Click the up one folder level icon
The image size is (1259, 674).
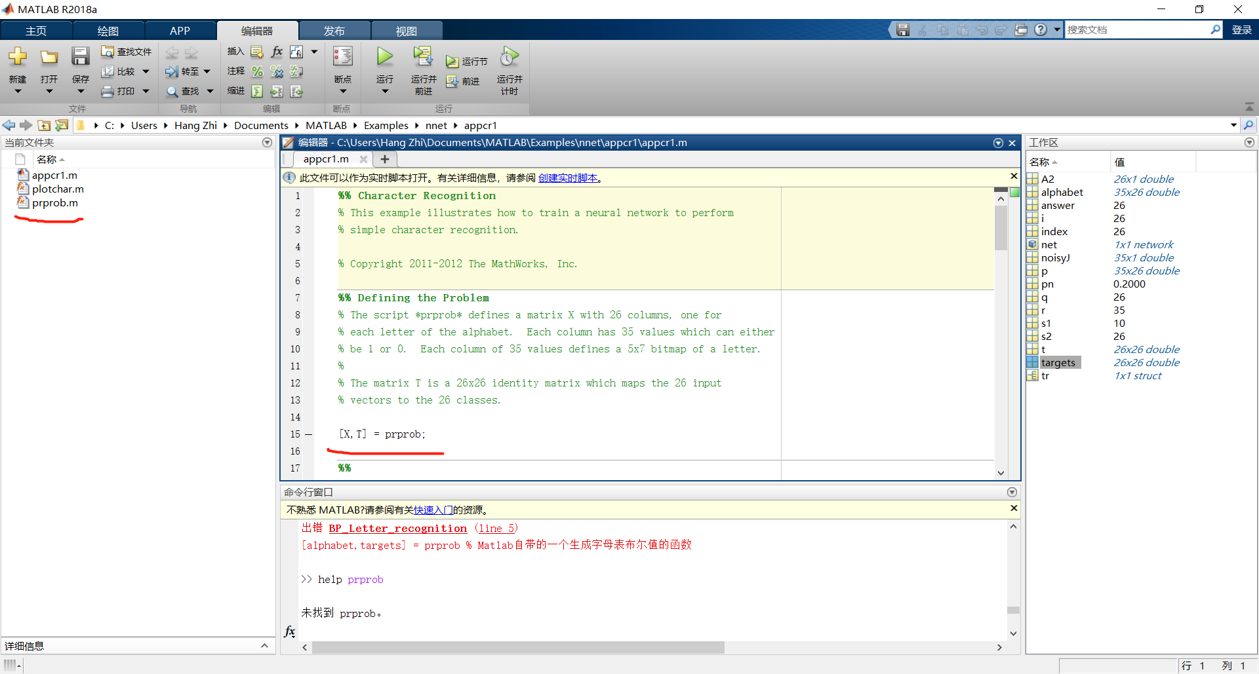[44, 125]
